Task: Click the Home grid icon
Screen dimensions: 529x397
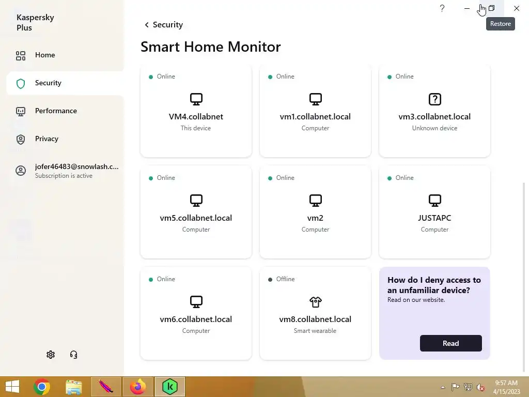Action: (x=21, y=56)
